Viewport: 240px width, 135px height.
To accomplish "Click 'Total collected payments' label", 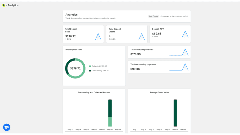I will click(x=142, y=50).
